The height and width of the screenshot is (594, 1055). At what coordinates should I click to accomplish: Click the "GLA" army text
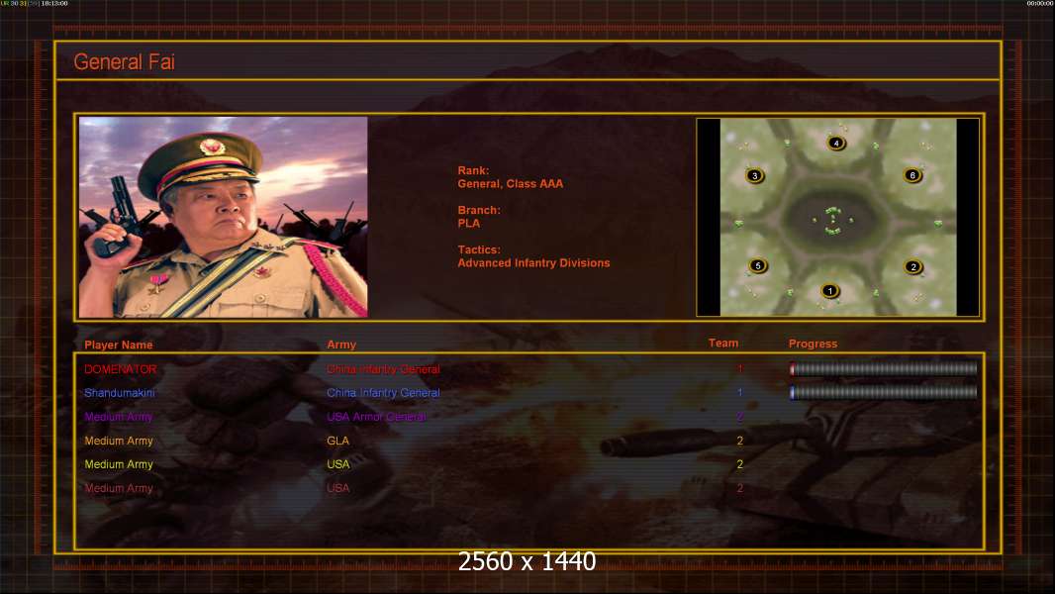coord(337,441)
